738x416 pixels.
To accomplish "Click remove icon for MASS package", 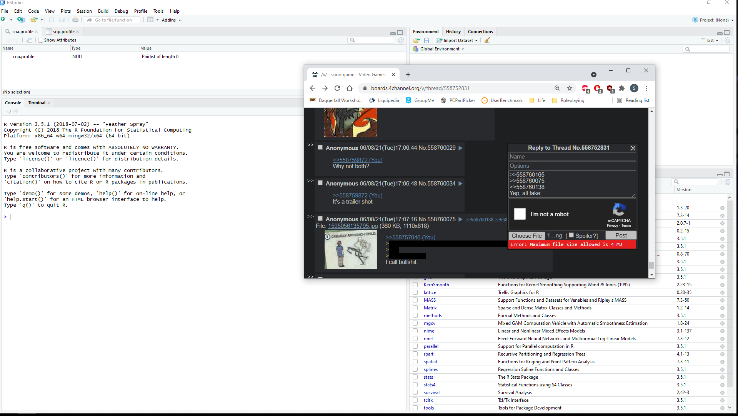I will click(x=722, y=301).
